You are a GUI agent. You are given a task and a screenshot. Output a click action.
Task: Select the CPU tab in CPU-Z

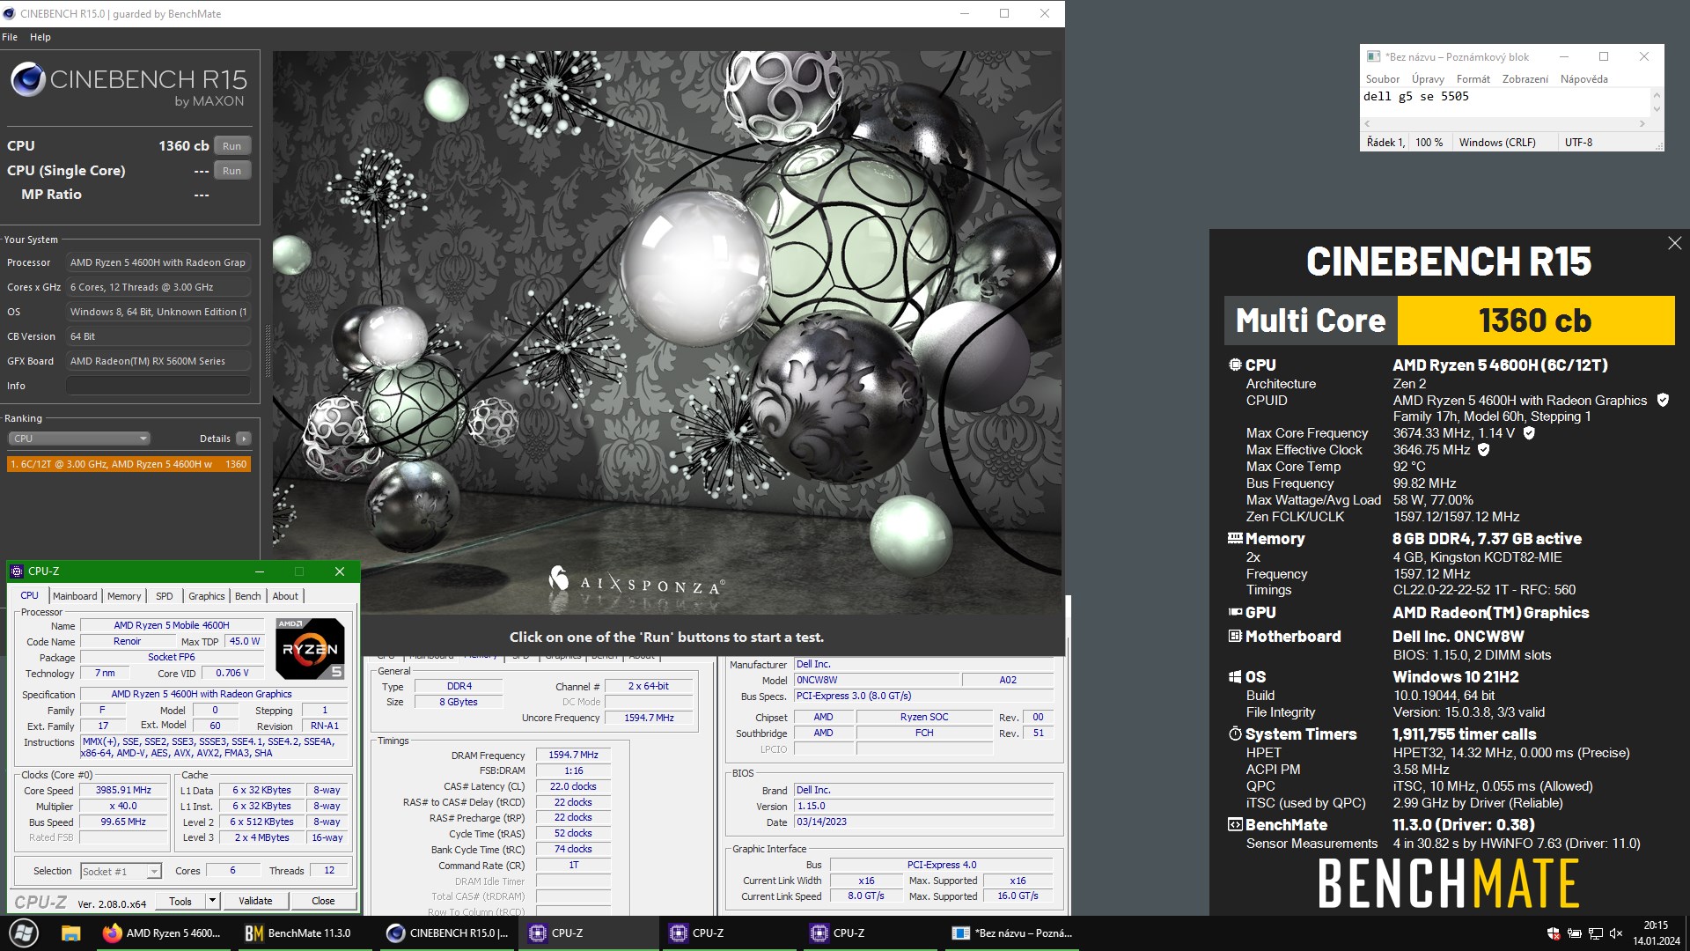click(30, 596)
